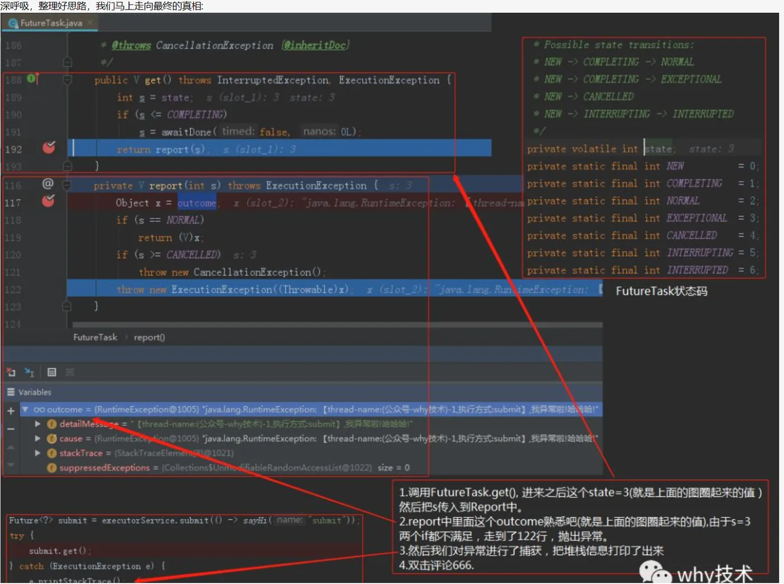Select the outcome variable row
The height and width of the screenshot is (584, 784).
coord(311,409)
